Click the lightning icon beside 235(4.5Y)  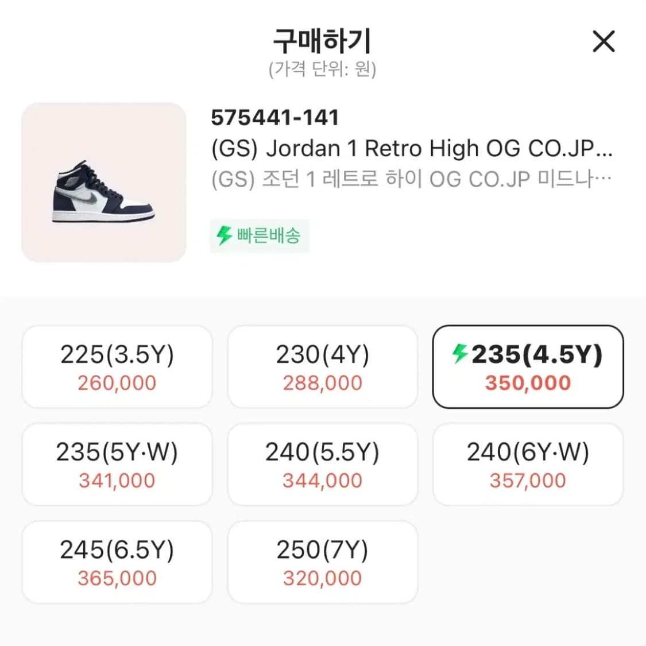pos(460,354)
